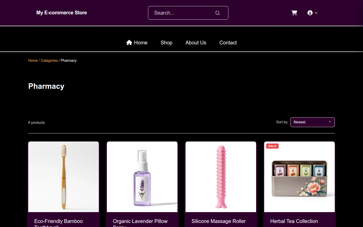Open the Herbal Tea Collection title

point(294,221)
